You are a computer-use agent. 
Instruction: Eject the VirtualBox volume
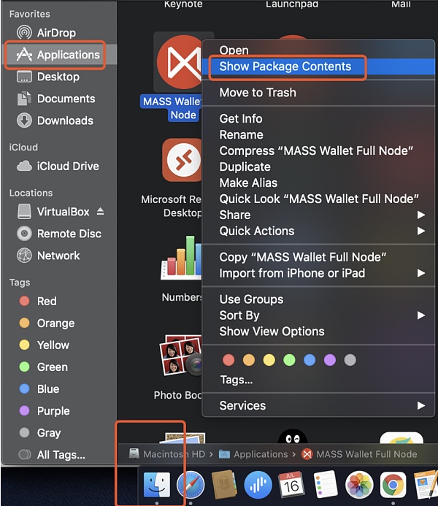[x=100, y=212]
